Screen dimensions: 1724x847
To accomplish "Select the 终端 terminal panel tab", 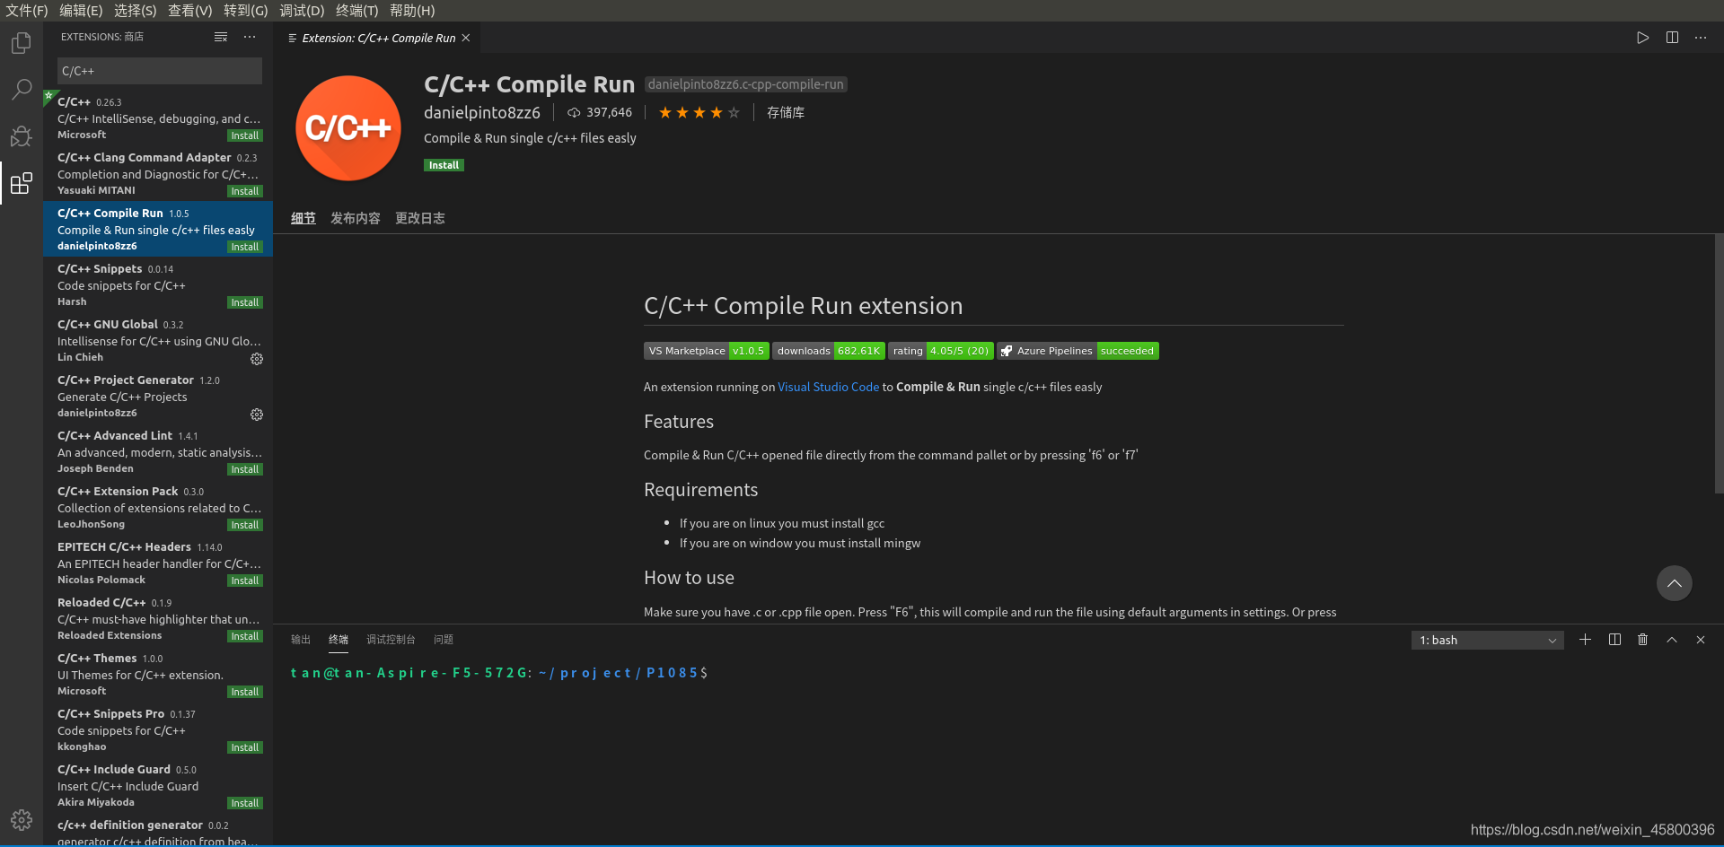I will (x=339, y=640).
